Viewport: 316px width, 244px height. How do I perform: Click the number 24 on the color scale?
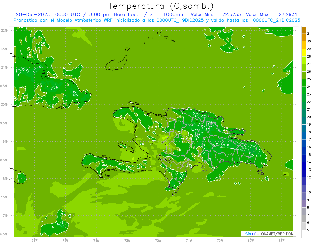309,87
